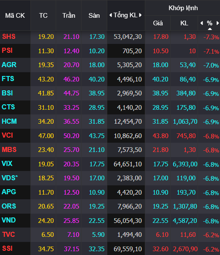This screenshot has height=255, width=220.
Task: Click VCI matched price 43.80
Action: click(160, 136)
